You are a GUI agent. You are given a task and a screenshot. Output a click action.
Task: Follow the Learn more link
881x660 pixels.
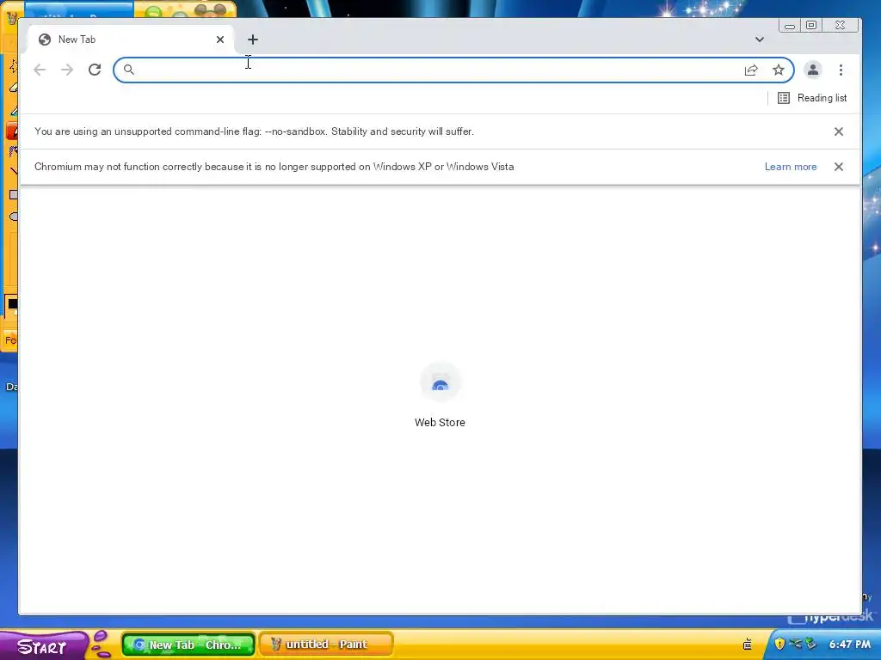pyautogui.click(x=791, y=167)
